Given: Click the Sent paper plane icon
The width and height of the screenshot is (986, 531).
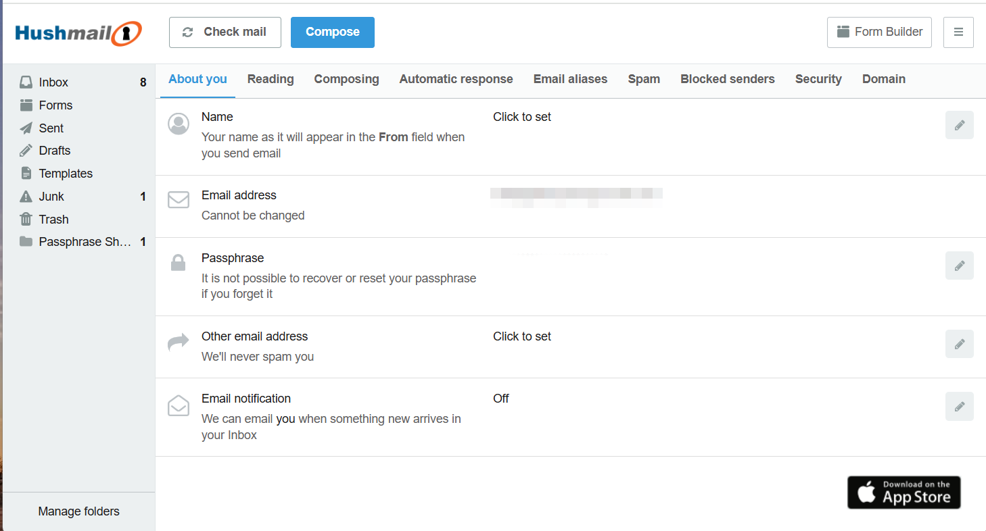Looking at the screenshot, I should tap(26, 128).
